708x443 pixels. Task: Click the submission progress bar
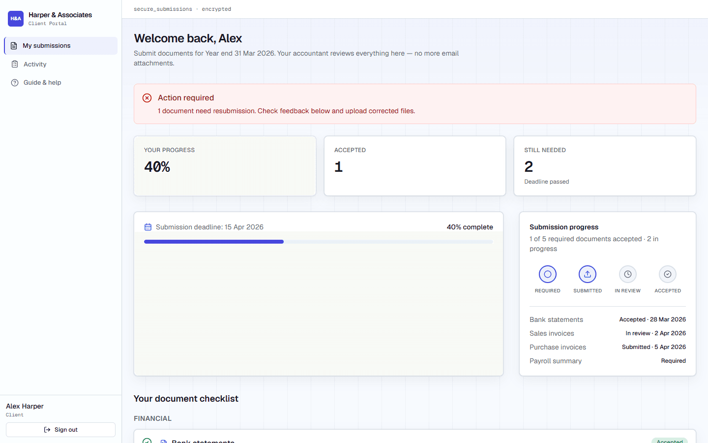tap(319, 242)
